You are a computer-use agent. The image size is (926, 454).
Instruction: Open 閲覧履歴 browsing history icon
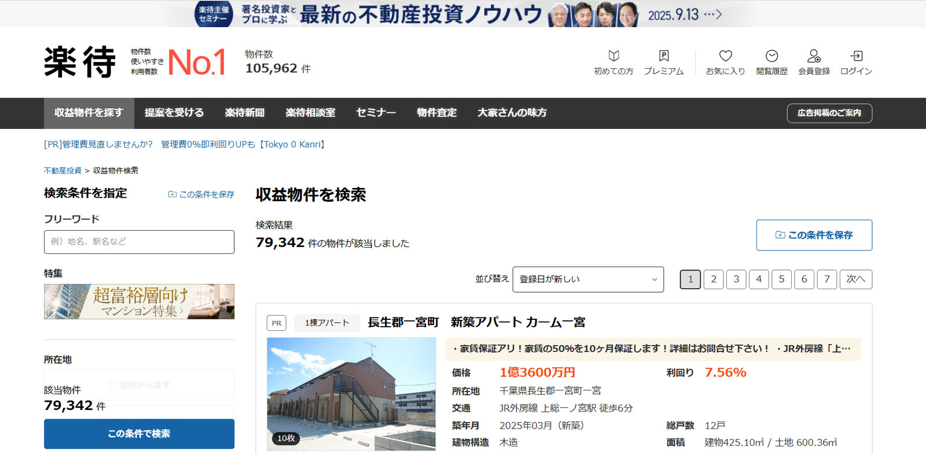(771, 62)
